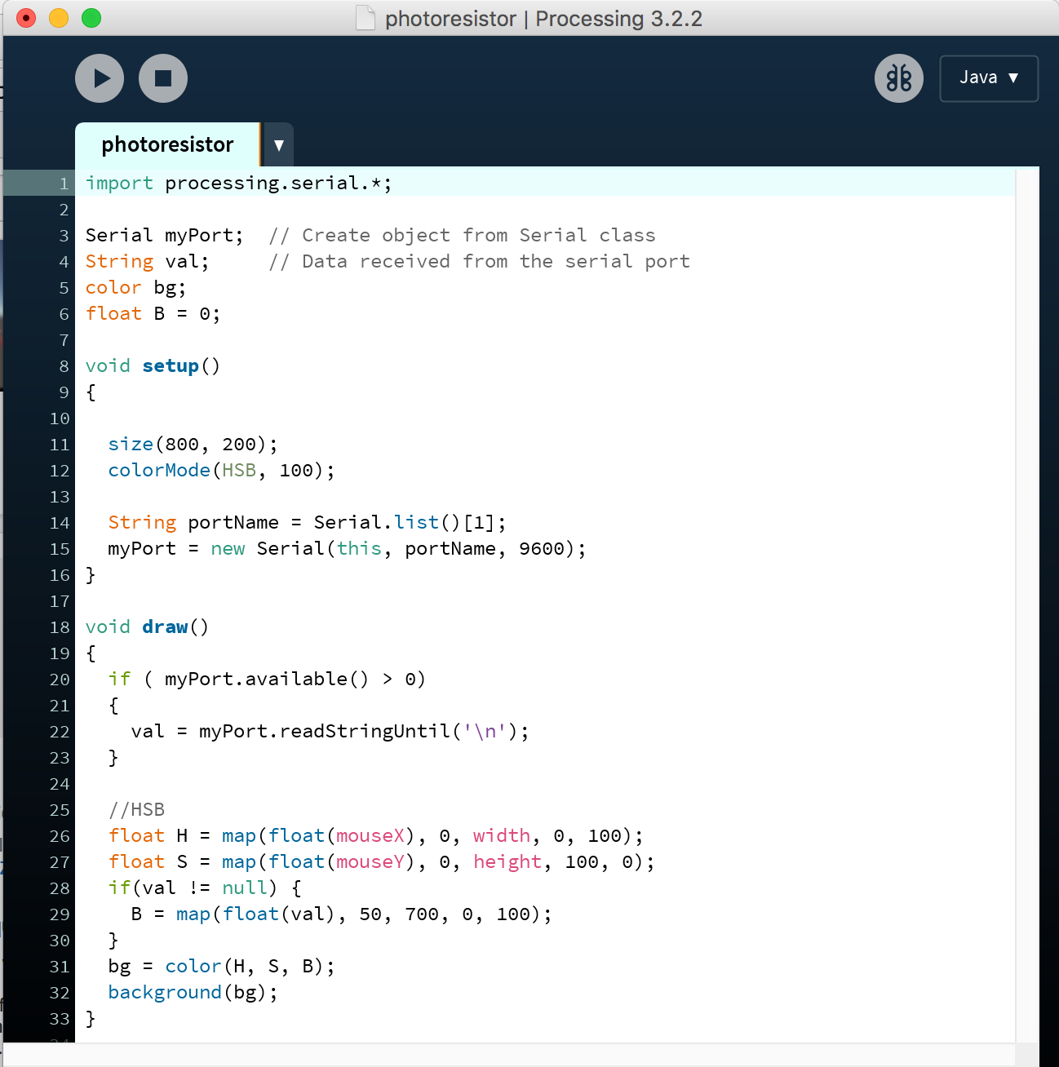
Task: Click the draw() function name
Action: pyautogui.click(x=165, y=626)
